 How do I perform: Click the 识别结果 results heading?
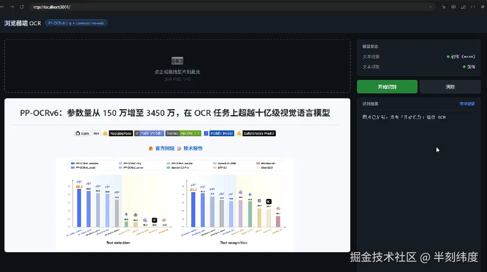point(370,104)
